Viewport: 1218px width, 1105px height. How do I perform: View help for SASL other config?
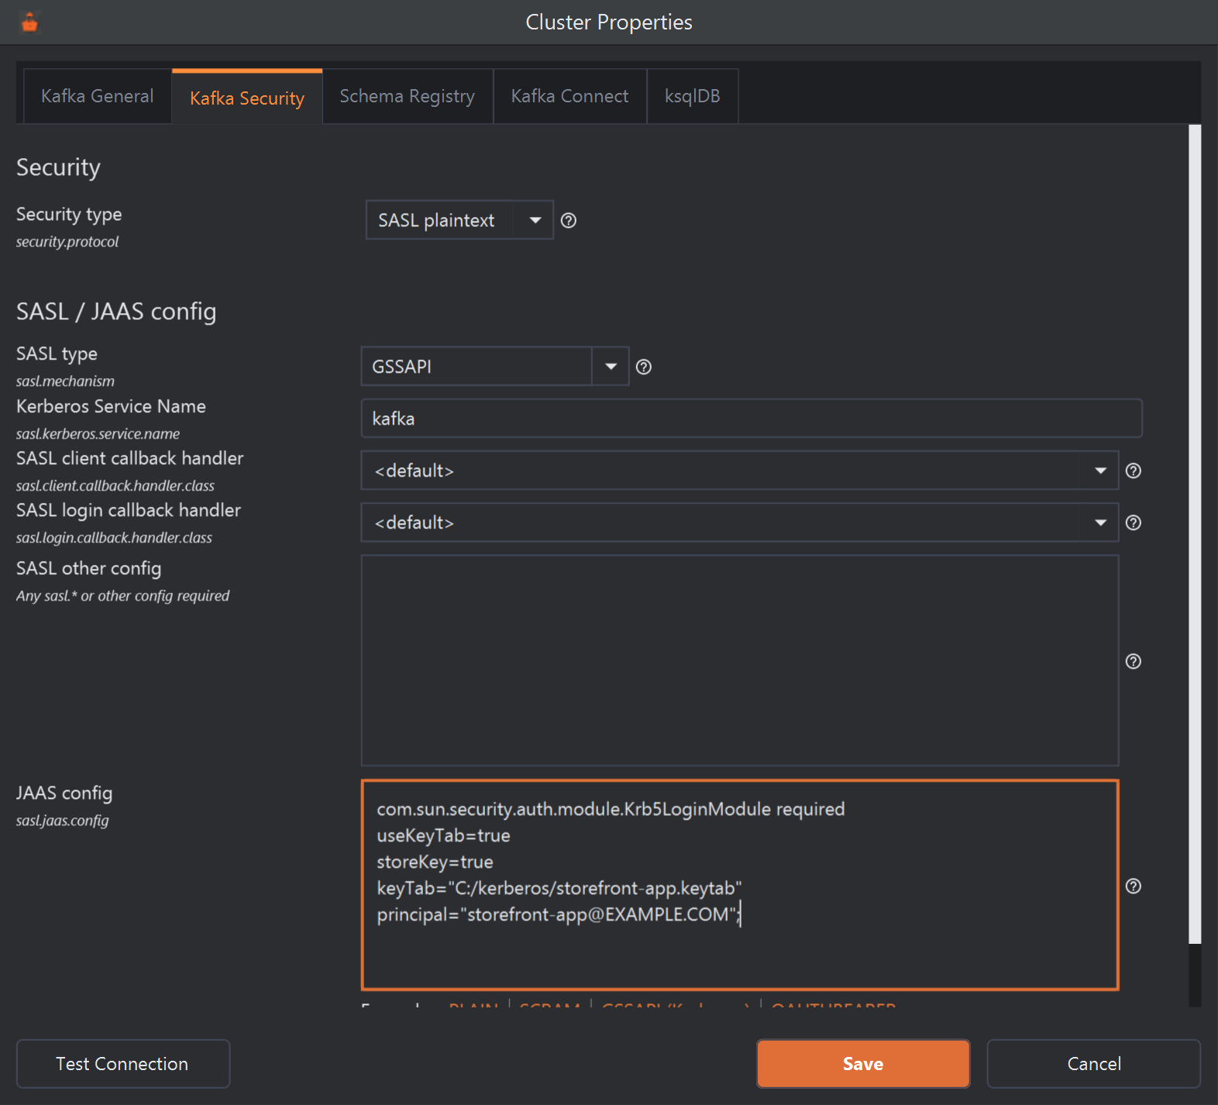tap(1133, 662)
